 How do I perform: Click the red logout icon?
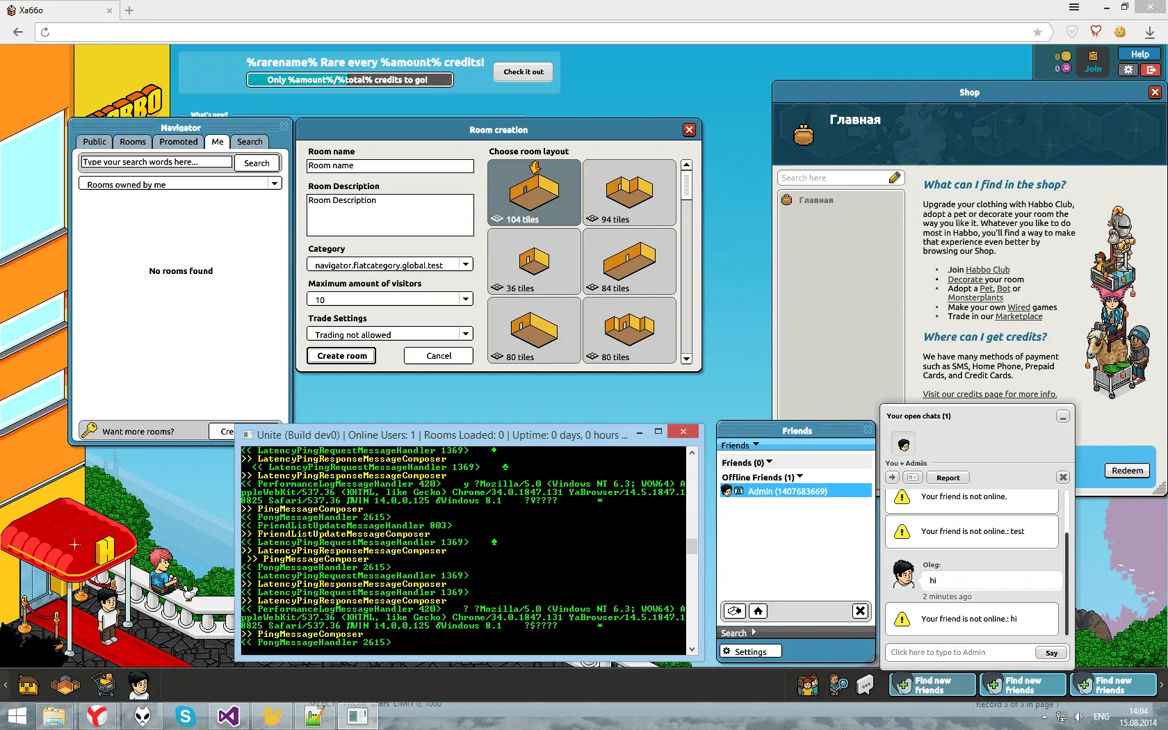(1151, 70)
